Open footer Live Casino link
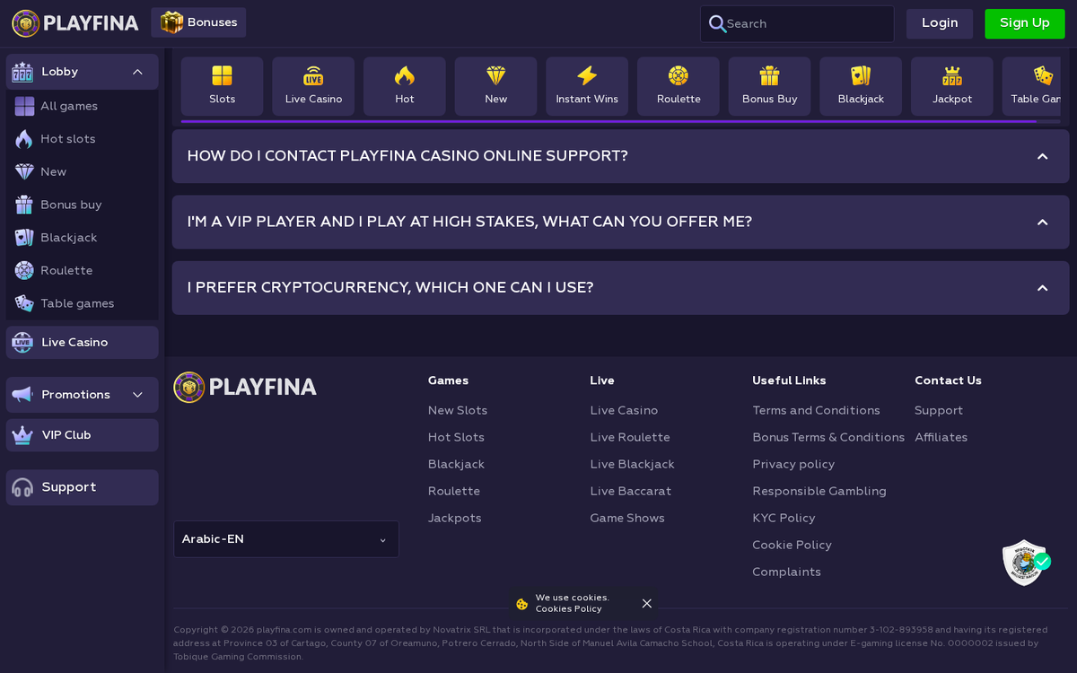 (624, 410)
